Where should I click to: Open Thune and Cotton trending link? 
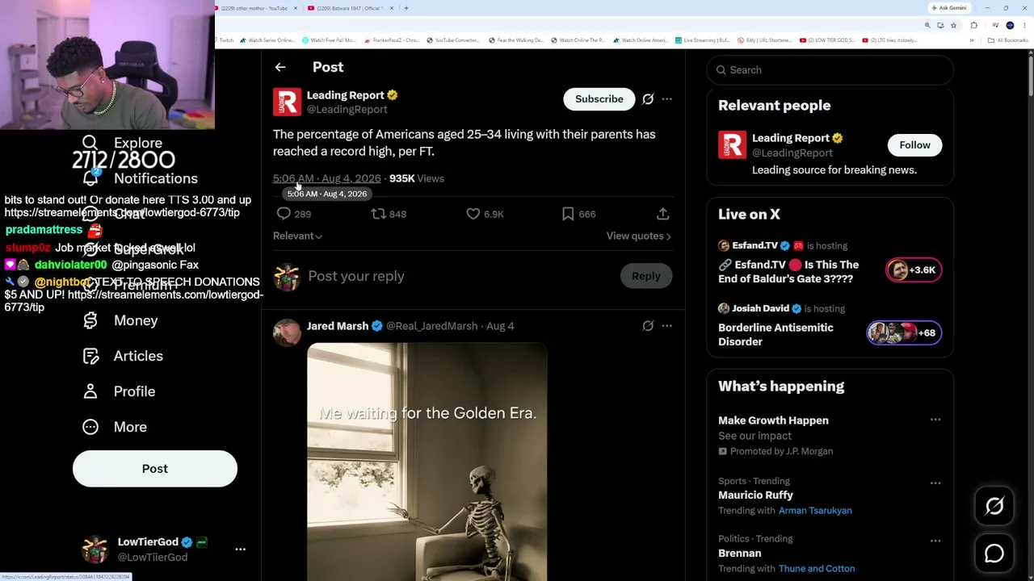coord(817,568)
